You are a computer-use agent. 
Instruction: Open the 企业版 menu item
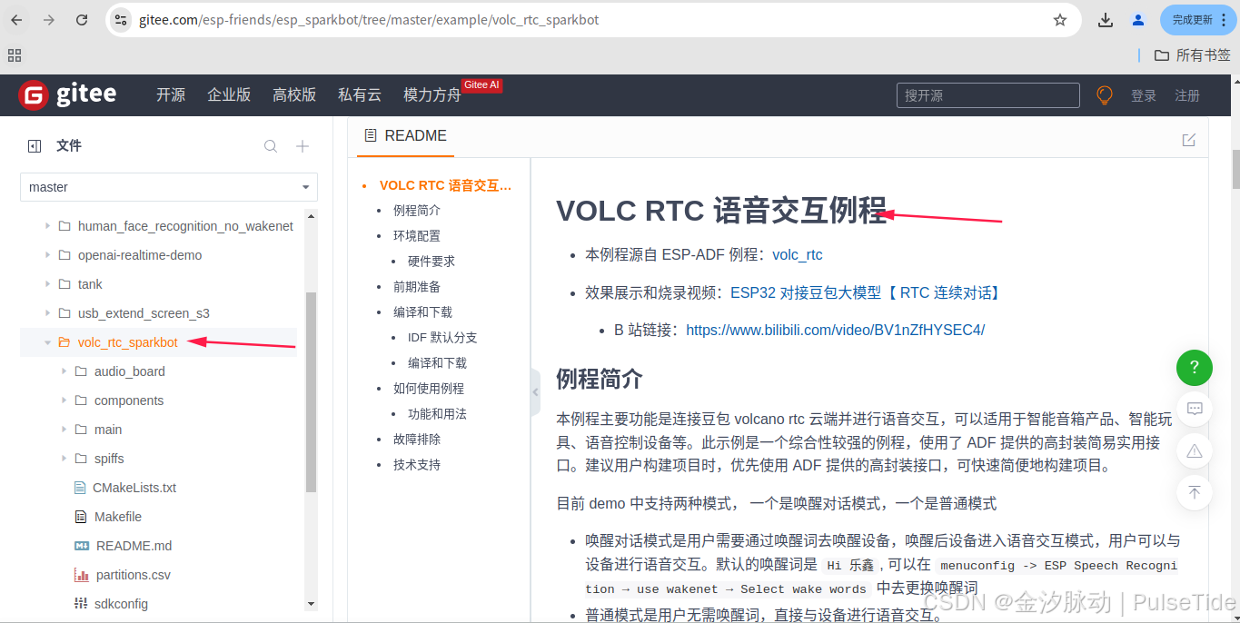(x=229, y=94)
